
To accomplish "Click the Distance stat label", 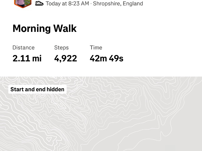I will pos(24,48).
